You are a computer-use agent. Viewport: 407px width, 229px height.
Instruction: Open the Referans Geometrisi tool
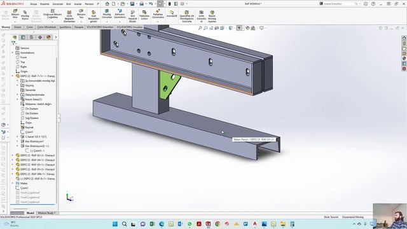[x=120, y=11]
